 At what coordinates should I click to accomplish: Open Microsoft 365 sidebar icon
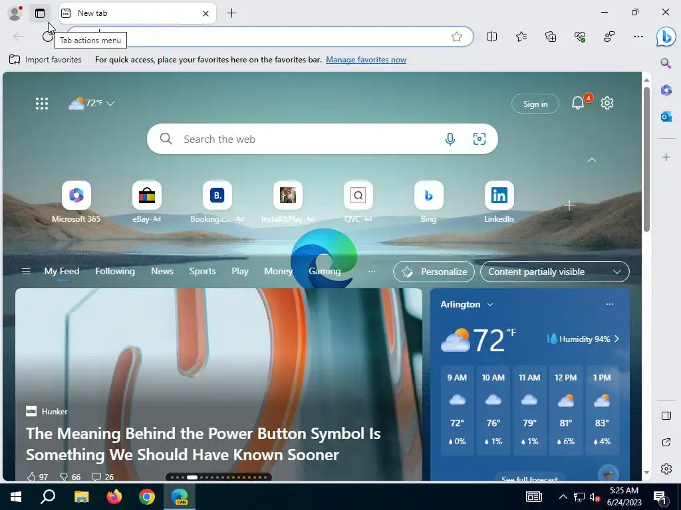click(666, 90)
